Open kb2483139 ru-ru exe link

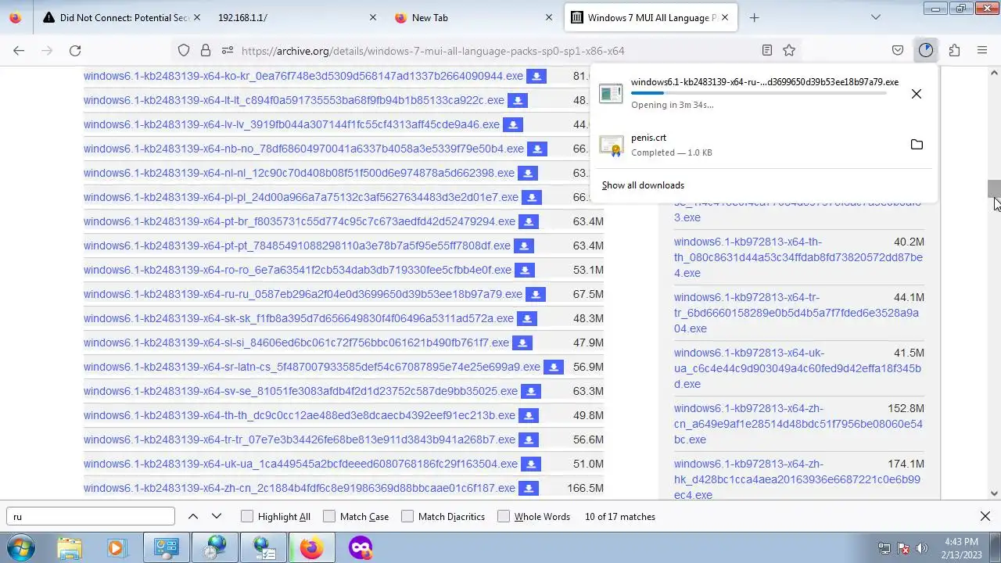click(303, 295)
